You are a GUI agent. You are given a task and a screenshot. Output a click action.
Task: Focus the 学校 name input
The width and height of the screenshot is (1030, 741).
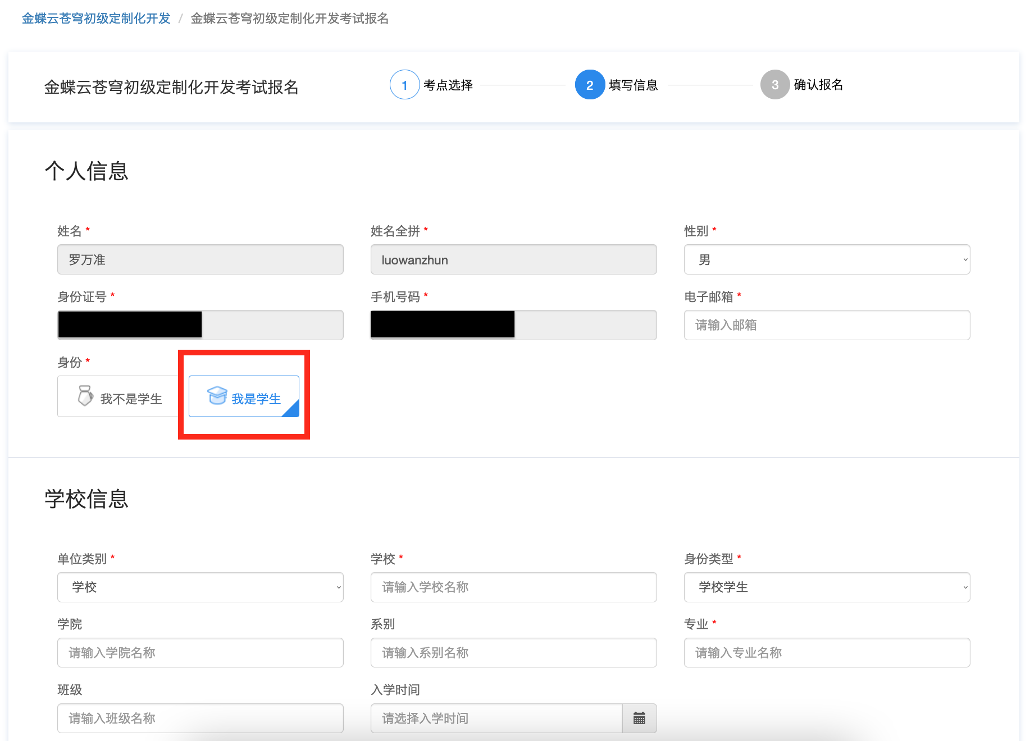pos(513,587)
